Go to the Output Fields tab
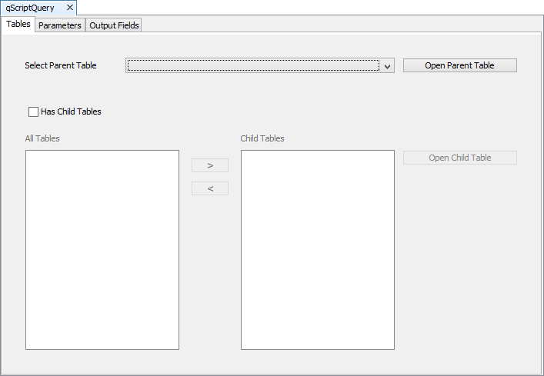Screen dimensions: 544x376 tap(114, 25)
